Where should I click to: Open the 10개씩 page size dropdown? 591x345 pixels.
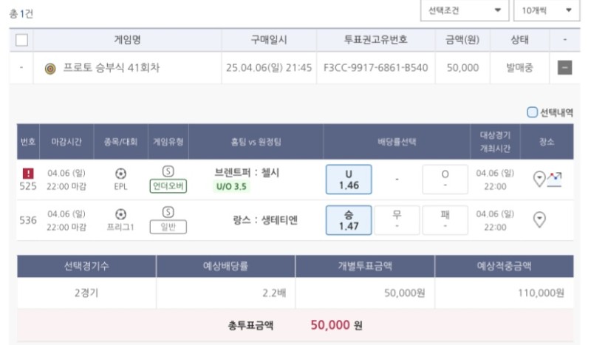tap(547, 10)
